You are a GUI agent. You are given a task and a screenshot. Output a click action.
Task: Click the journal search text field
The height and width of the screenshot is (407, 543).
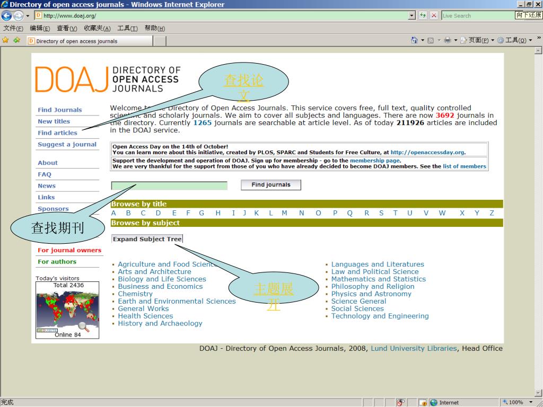[x=169, y=185]
